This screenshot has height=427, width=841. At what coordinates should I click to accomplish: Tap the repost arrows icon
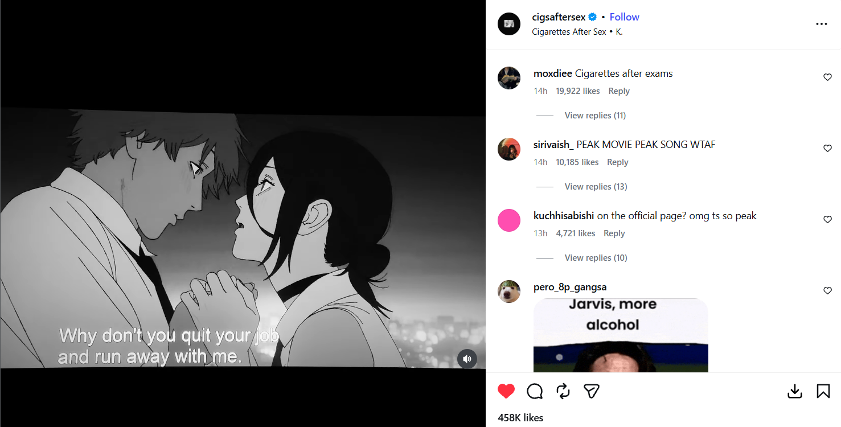(563, 391)
